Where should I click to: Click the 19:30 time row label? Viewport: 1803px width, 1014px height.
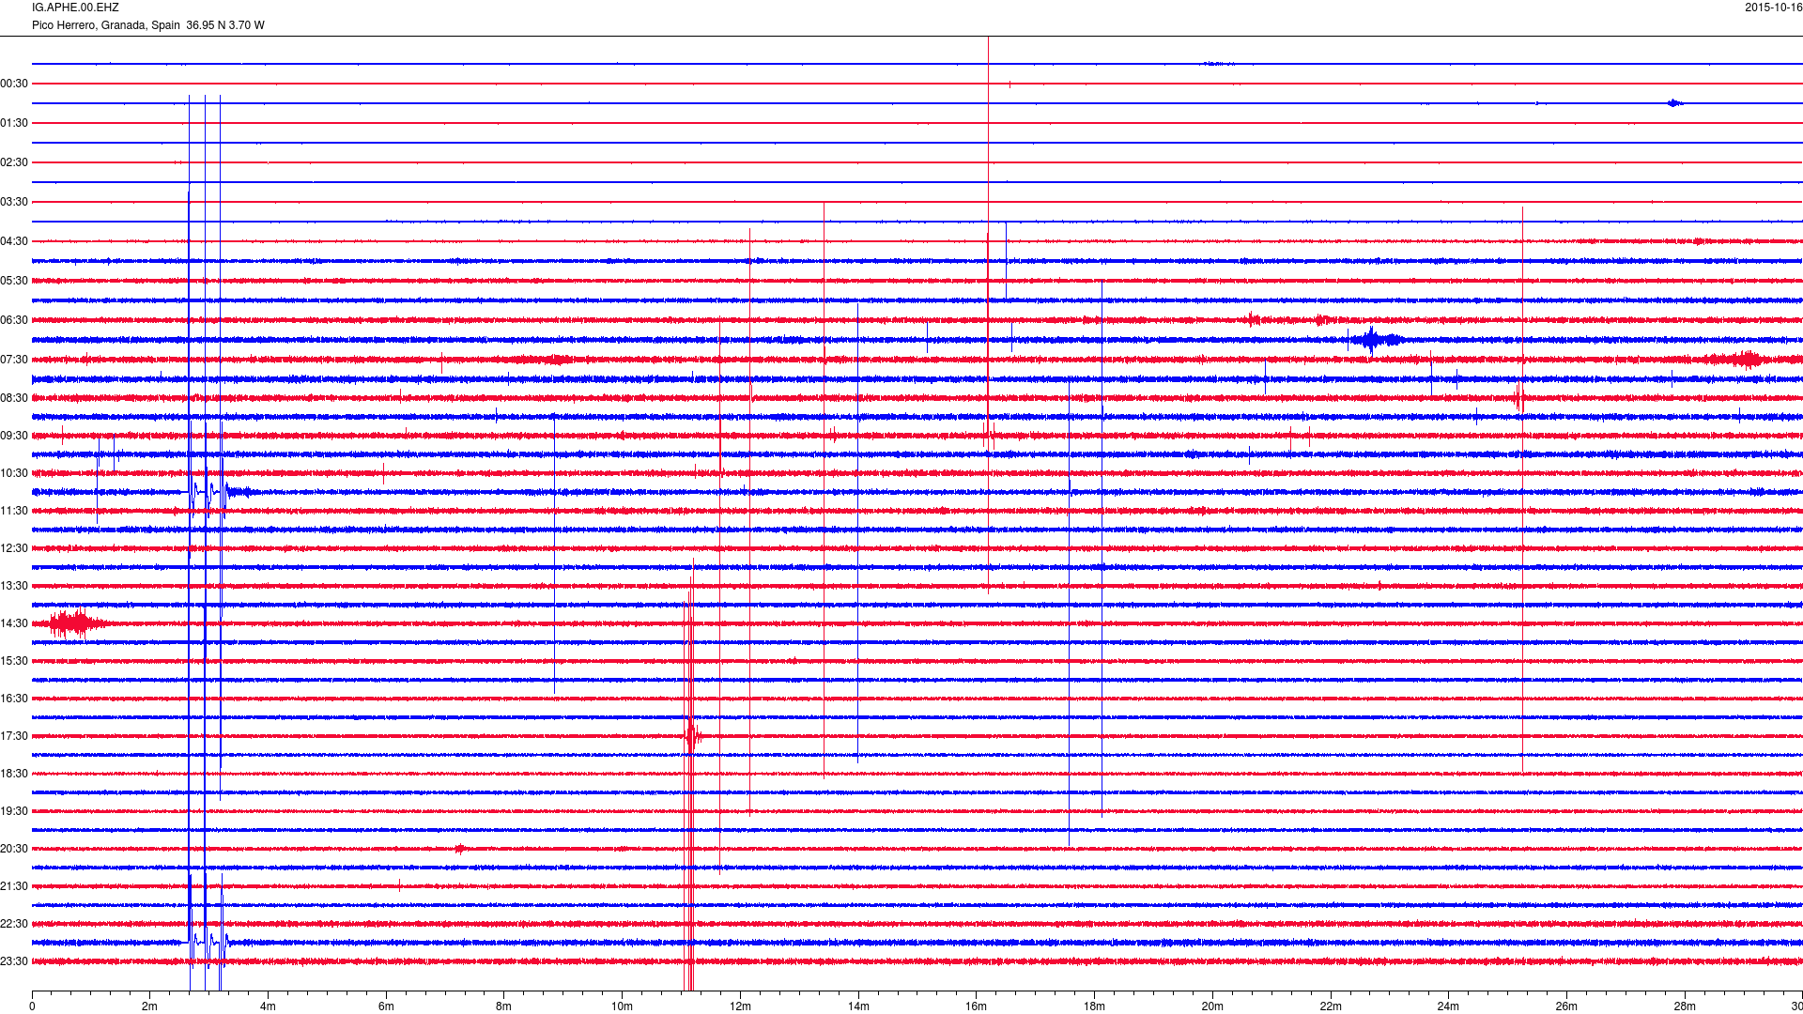point(14,811)
